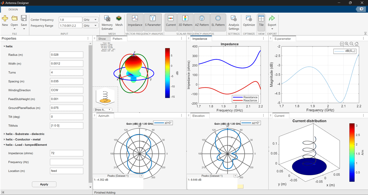Open the Center Frequency GHz unit dropdown
The width and height of the screenshot is (368, 195).
click(91, 20)
